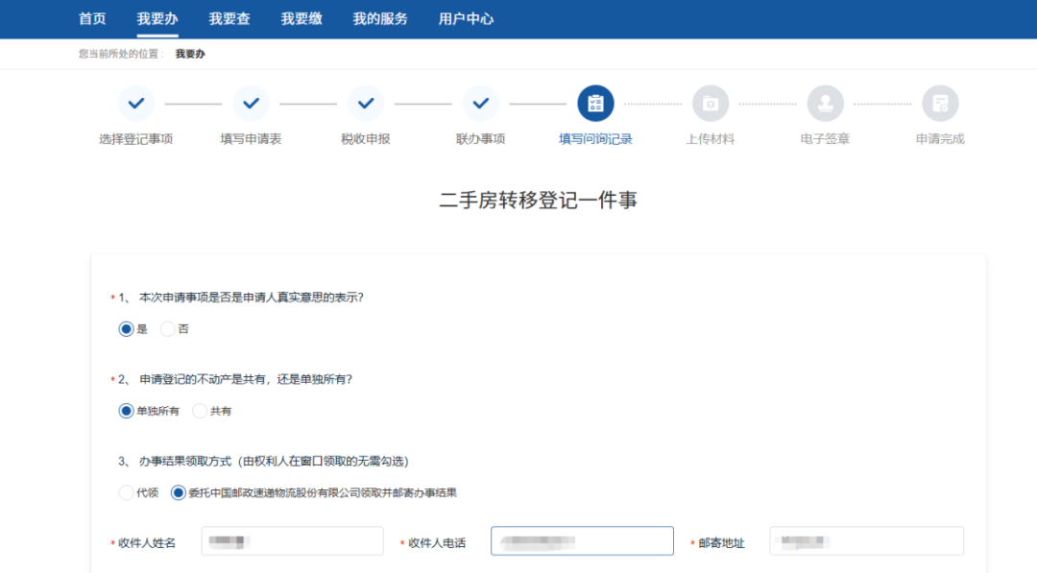
Task: Click the 电子签章 stamp step icon
Action: [x=825, y=104]
